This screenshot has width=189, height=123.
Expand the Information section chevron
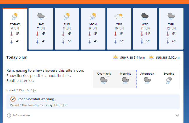coord(177,115)
